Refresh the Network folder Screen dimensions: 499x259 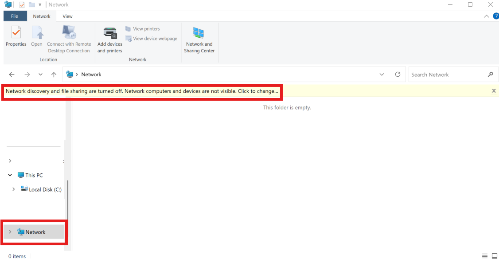point(398,74)
